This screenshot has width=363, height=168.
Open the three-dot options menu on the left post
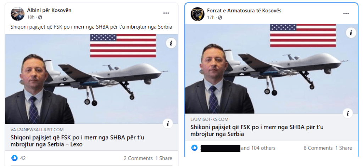[x=166, y=13]
